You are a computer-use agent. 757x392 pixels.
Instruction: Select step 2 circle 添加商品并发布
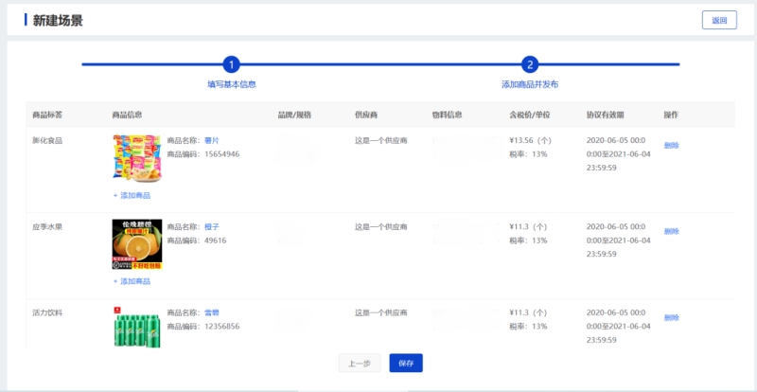pos(530,64)
